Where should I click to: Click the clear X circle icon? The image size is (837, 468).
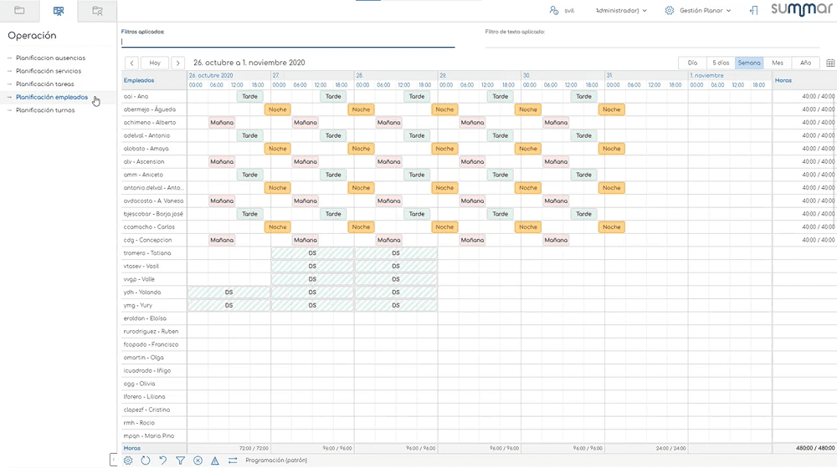point(198,460)
